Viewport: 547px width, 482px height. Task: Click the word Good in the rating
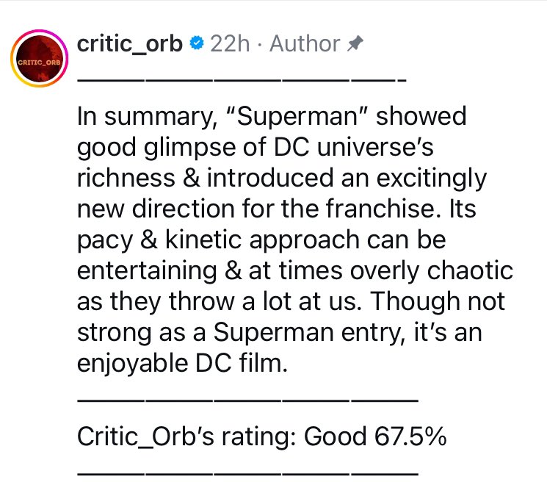(335, 436)
